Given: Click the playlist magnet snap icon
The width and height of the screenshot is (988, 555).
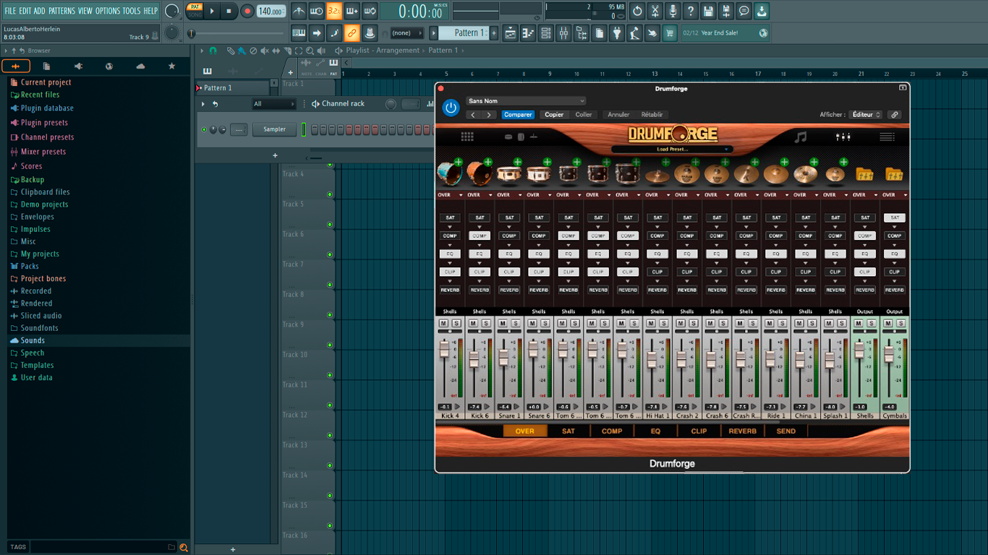Looking at the screenshot, I should point(213,51).
